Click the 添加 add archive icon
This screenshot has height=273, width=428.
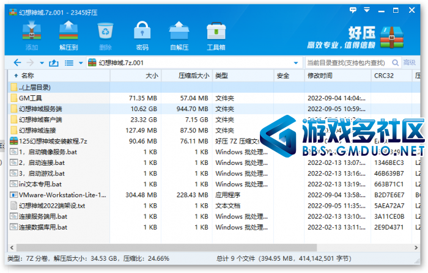32,35
